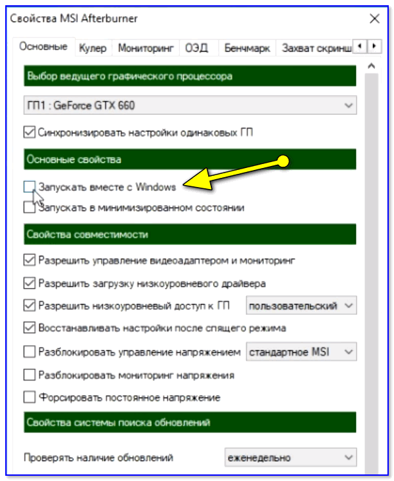
Task: Click the Свойства MSI Afterburner window title
Action: pyautogui.click(x=74, y=18)
